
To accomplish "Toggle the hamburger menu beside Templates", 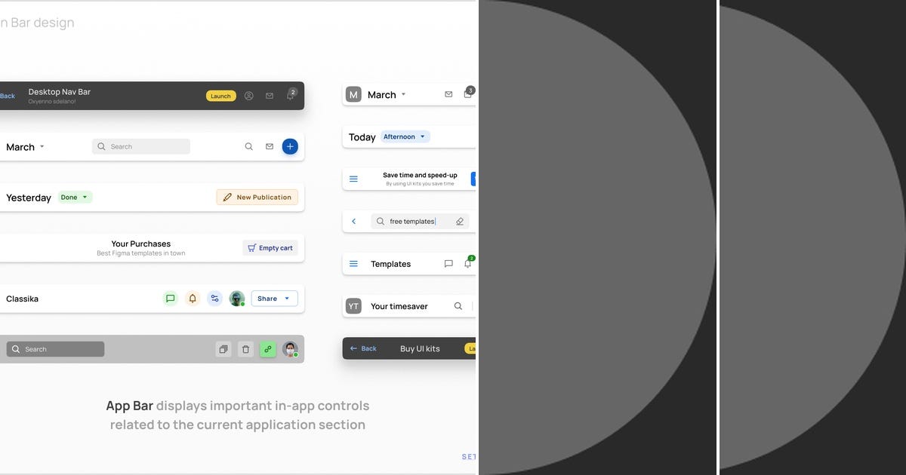I will [x=353, y=264].
